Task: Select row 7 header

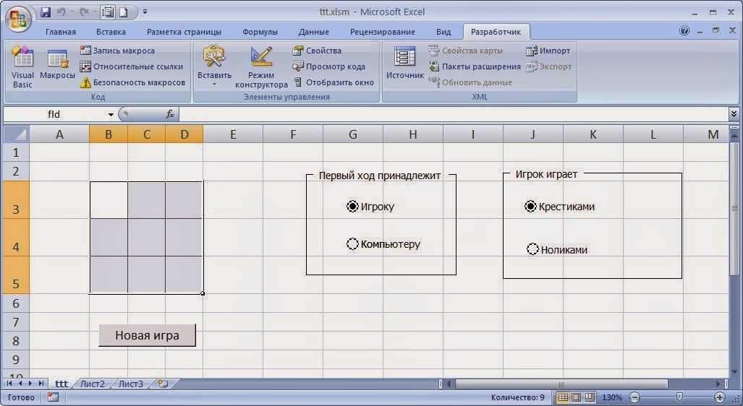Action: pos(16,322)
